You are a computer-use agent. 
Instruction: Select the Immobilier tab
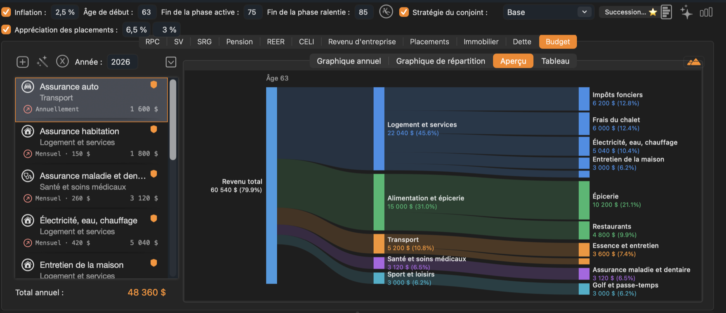[x=481, y=42]
